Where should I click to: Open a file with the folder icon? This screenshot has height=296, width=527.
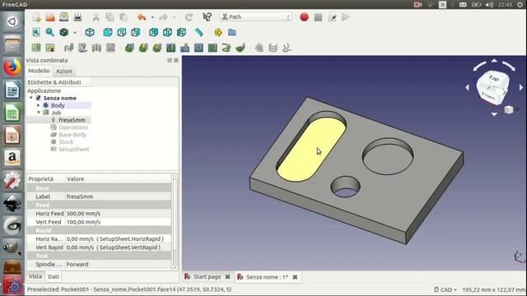[x=50, y=16]
